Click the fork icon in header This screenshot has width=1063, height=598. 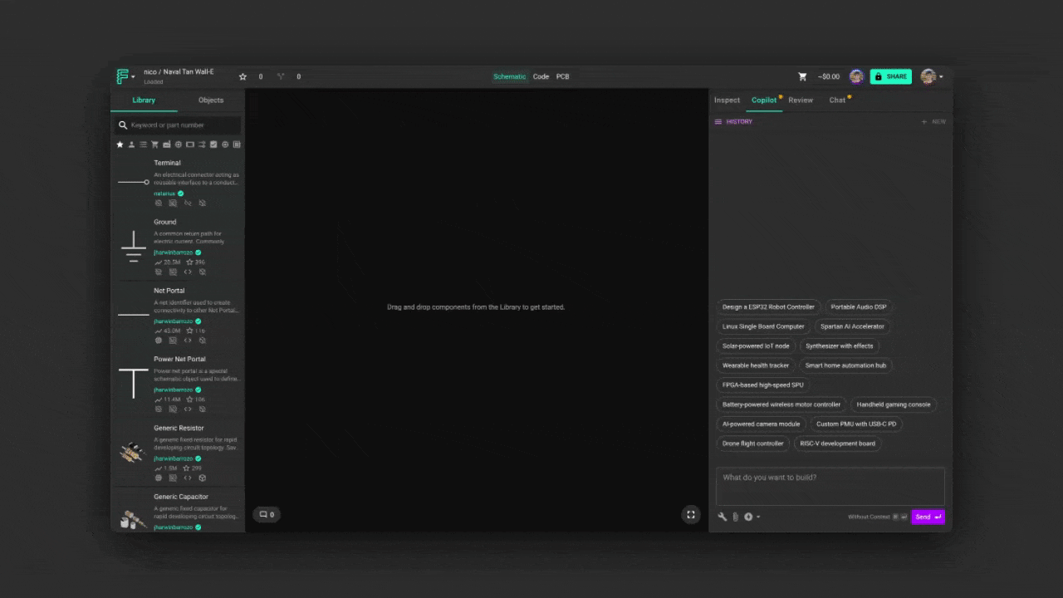point(281,76)
